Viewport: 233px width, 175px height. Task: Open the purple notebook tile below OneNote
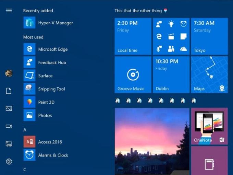(209, 161)
